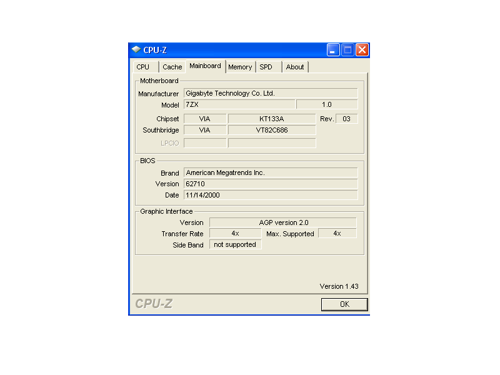Select the Mainboard tab
This screenshot has width=500, height=375.
pos(206,66)
